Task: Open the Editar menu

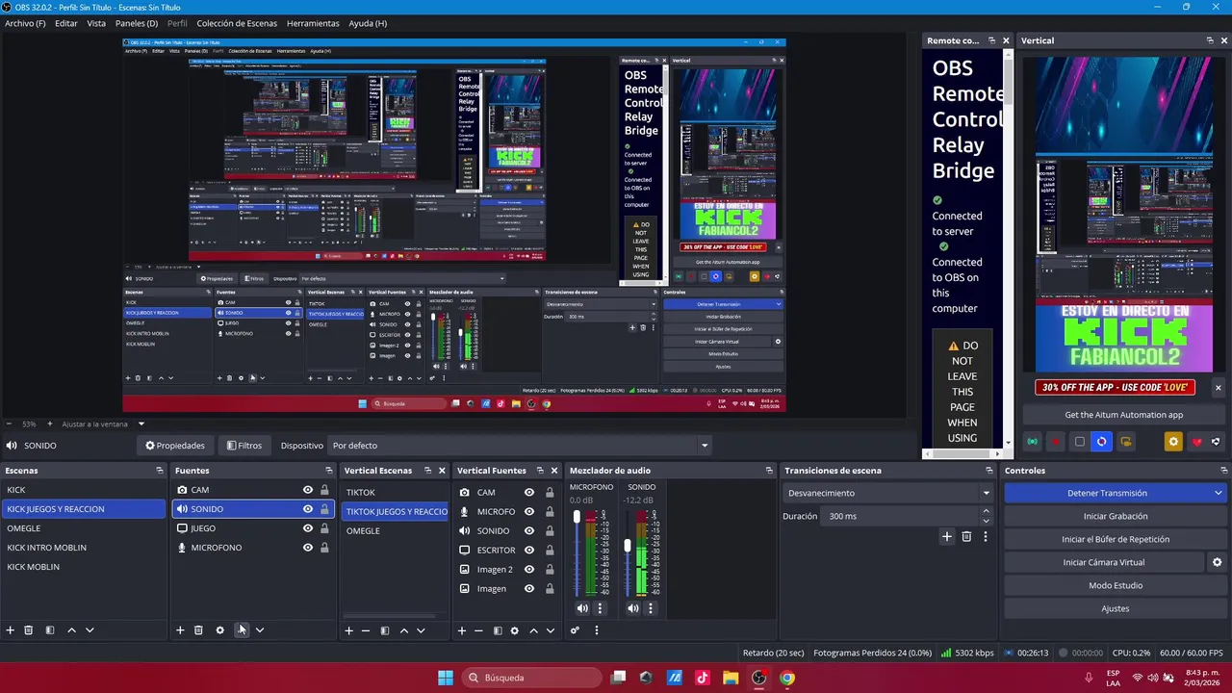Action: (66, 23)
